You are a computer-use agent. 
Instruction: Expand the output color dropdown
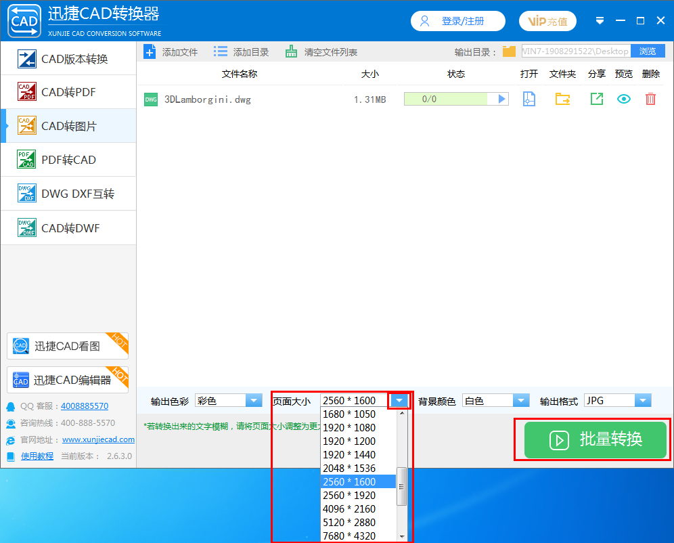coord(254,401)
